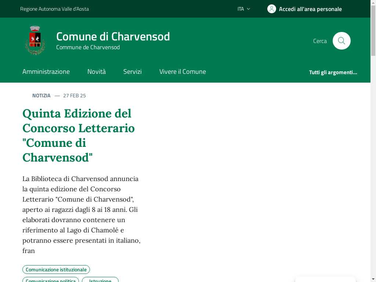This screenshot has width=376, height=282.
Task: Click the page vertical scrollbar thumb
Action: pos(373,31)
